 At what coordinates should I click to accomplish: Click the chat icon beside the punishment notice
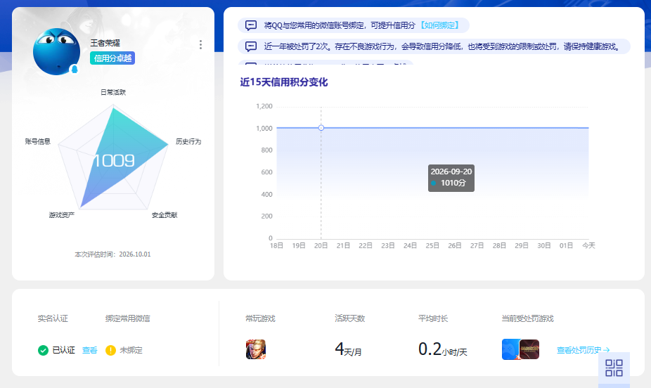coord(251,46)
